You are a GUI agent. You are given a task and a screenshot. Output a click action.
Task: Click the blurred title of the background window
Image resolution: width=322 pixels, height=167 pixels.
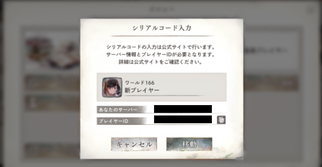point(162,9)
